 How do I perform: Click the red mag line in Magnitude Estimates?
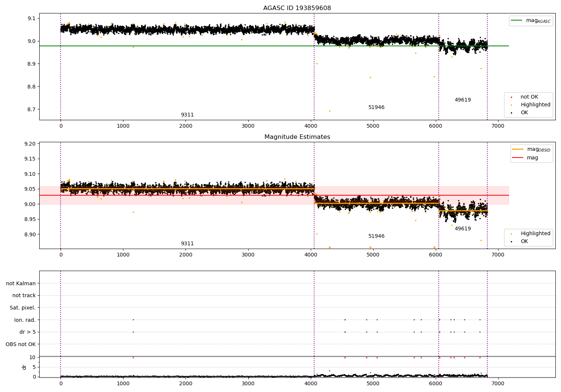click(274, 195)
